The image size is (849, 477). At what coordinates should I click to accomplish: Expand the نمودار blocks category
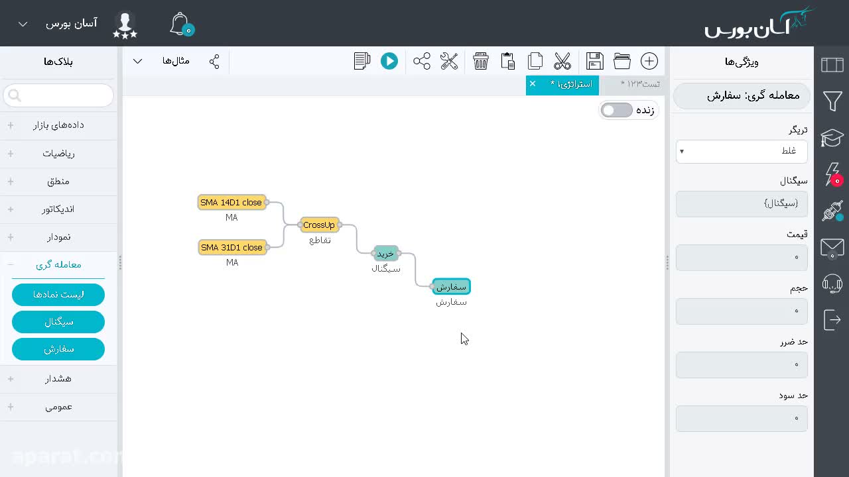click(58, 237)
